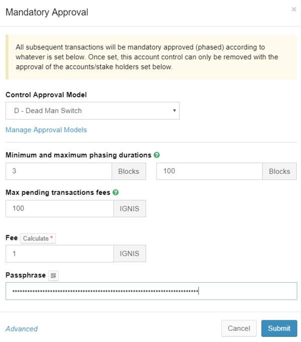Open the Manage Approval Models link
The height and width of the screenshot is (342, 301).
[46, 130]
